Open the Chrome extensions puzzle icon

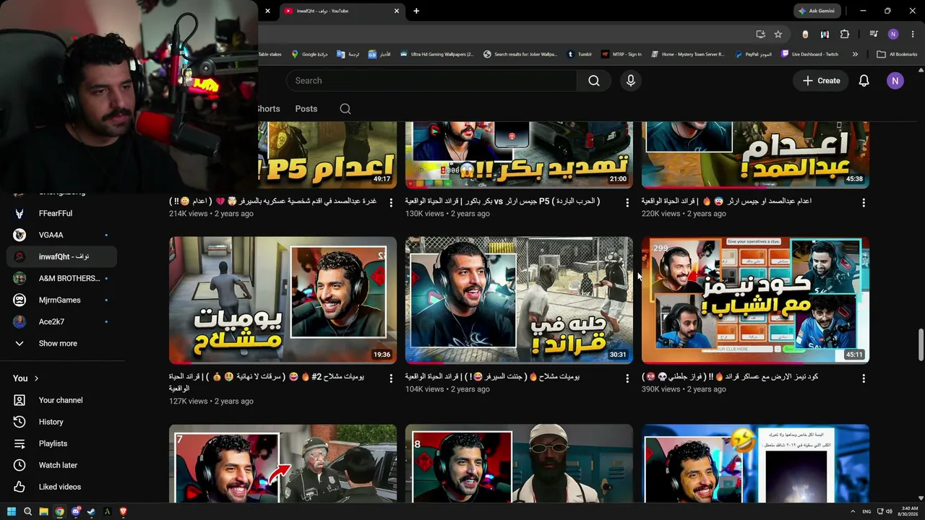coord(844,34)
